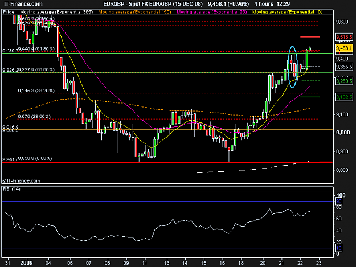
Task: Click the 31 label on date axis
Action: click(x=8, y=262)
